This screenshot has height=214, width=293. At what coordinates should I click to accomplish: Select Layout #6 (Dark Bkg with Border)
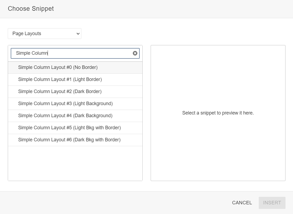point(69,140)
